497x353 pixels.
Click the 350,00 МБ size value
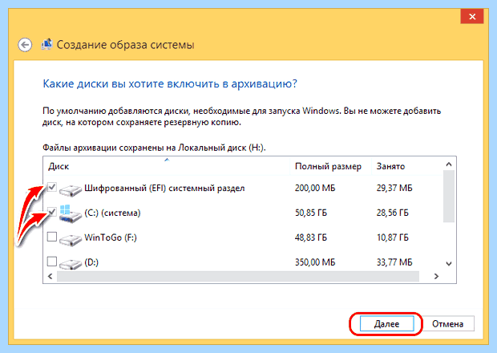tap(315, 262)
